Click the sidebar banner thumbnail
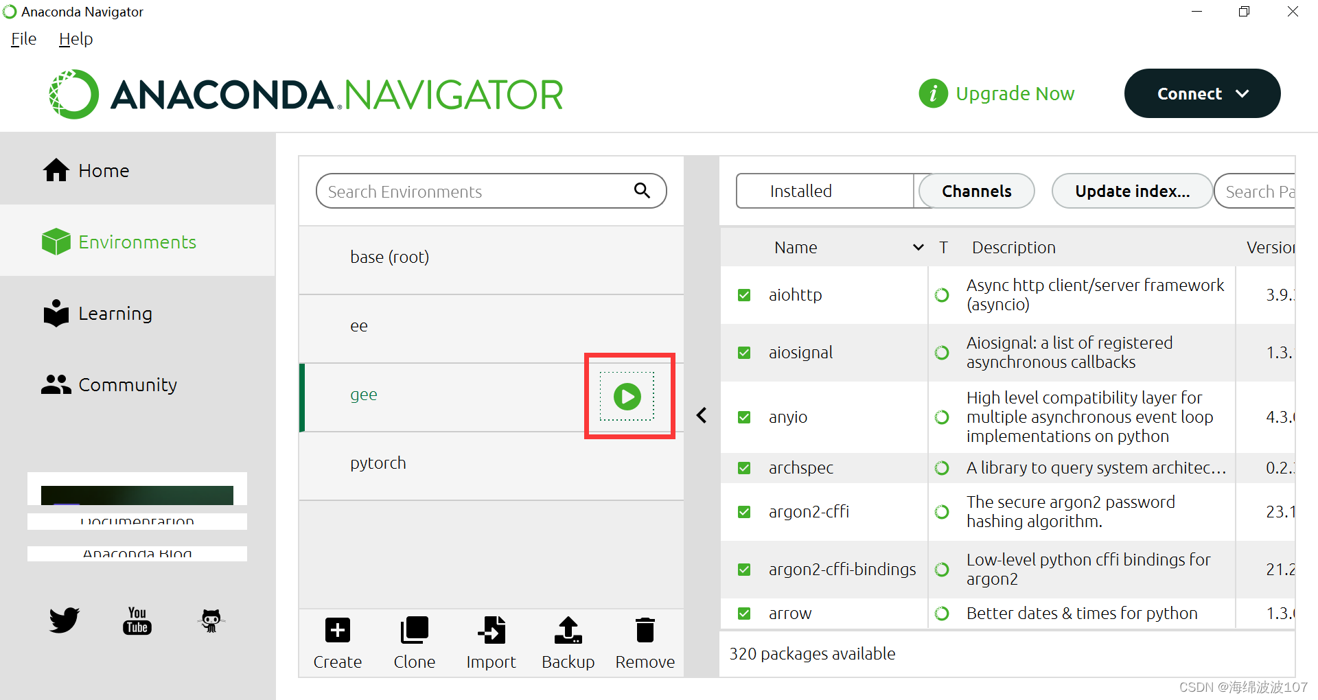Viewport: 1318px width, 700px height. tap(137, 489)
